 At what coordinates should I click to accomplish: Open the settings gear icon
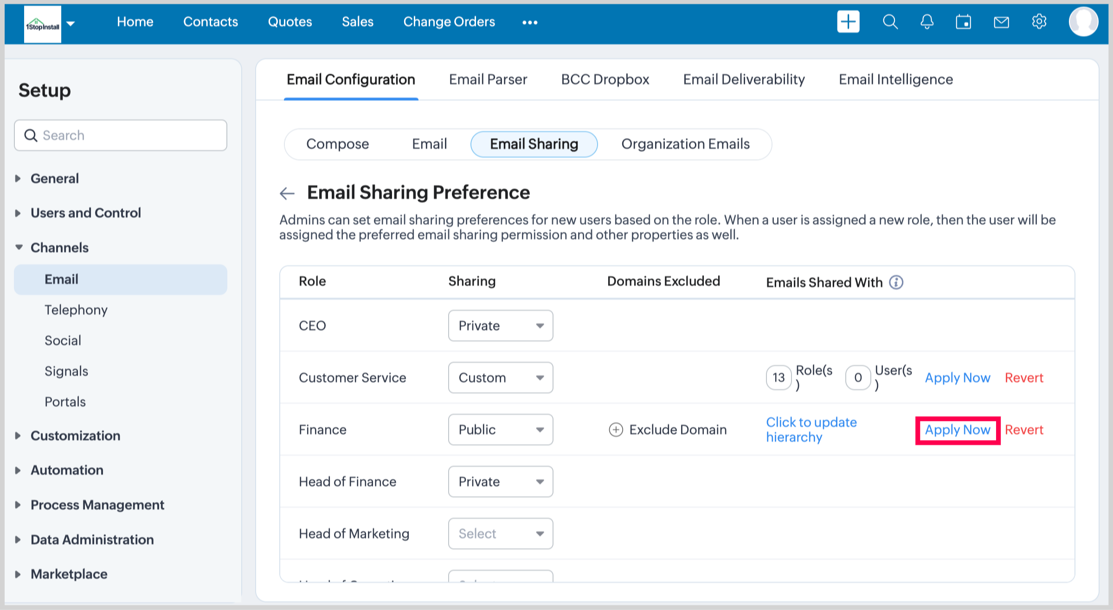(1039, 22)
